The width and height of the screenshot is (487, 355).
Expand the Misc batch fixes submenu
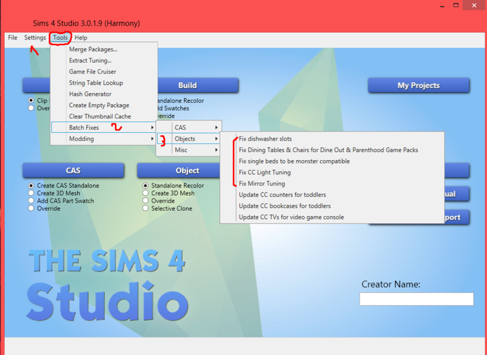(189, 150)
